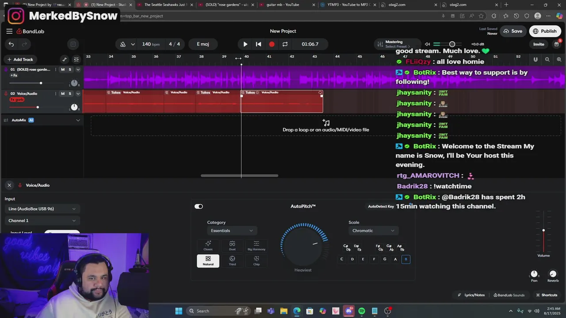Image resolution: width=566 pixels, height=318 pixels.
Task: Click the zoom in magnifier icon
Action: click(559, 60)
